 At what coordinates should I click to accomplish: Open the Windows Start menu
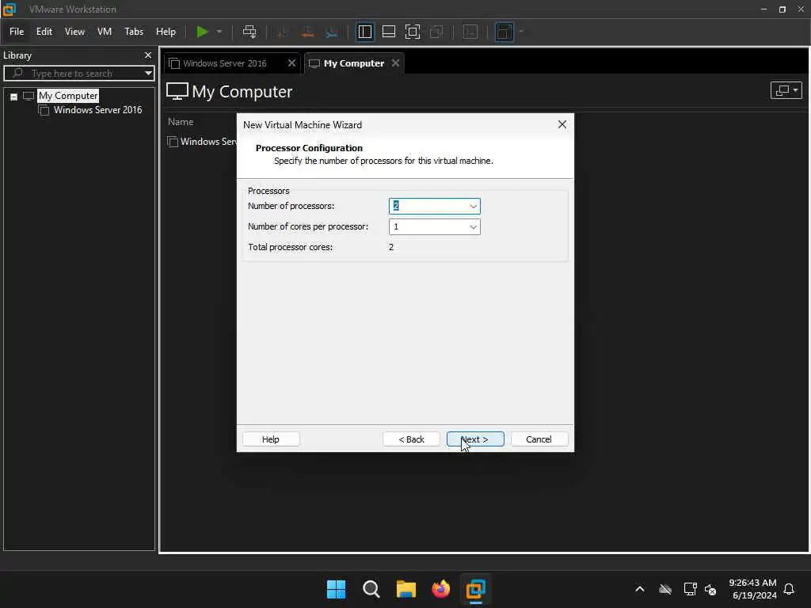click(336, 589)
